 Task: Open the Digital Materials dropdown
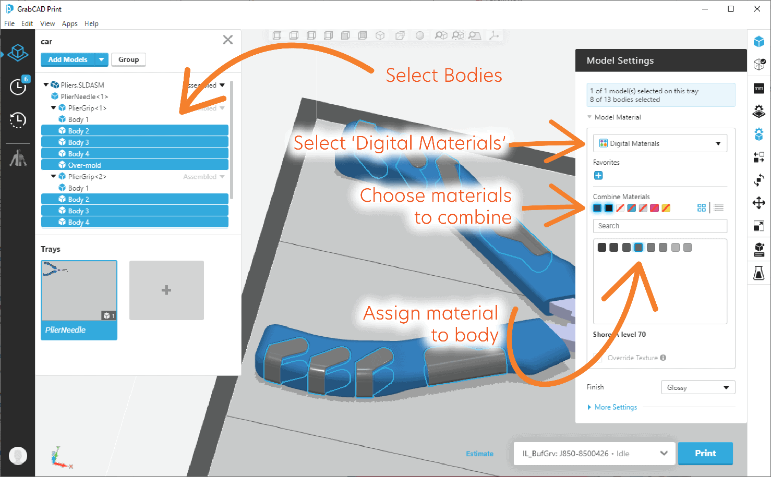660,143
